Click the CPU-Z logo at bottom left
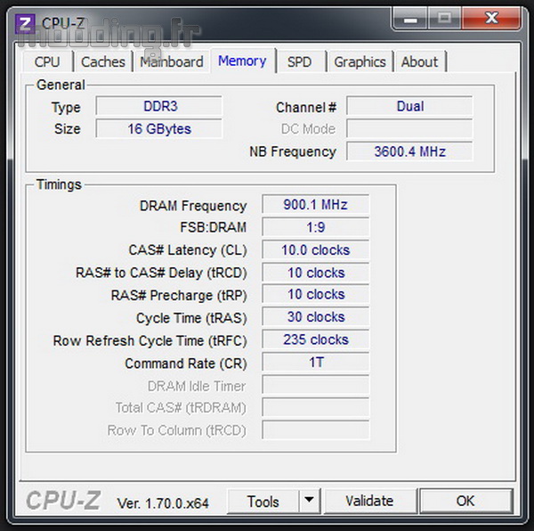 [63, 501]
